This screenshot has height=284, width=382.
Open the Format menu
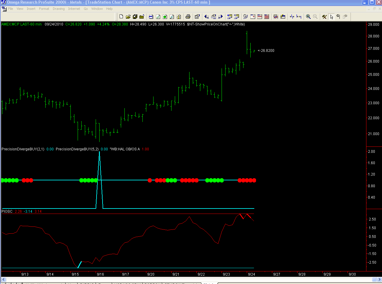click(44, 9)
